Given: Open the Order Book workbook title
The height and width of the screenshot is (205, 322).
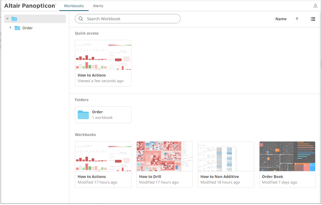Looking at the screenshot, I should point(272,177).
